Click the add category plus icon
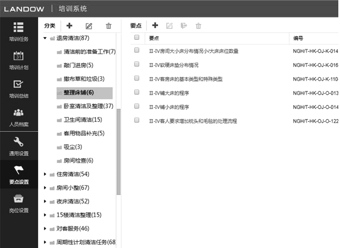Image resolution: width=340 pixels, height=248 pixels. coord(70,26)
